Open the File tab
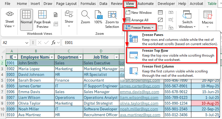 7,3
